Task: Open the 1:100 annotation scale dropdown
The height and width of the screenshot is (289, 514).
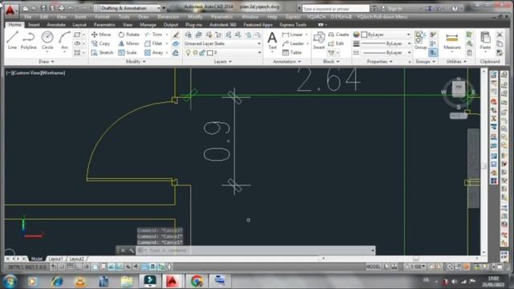Action: (416, 267)
